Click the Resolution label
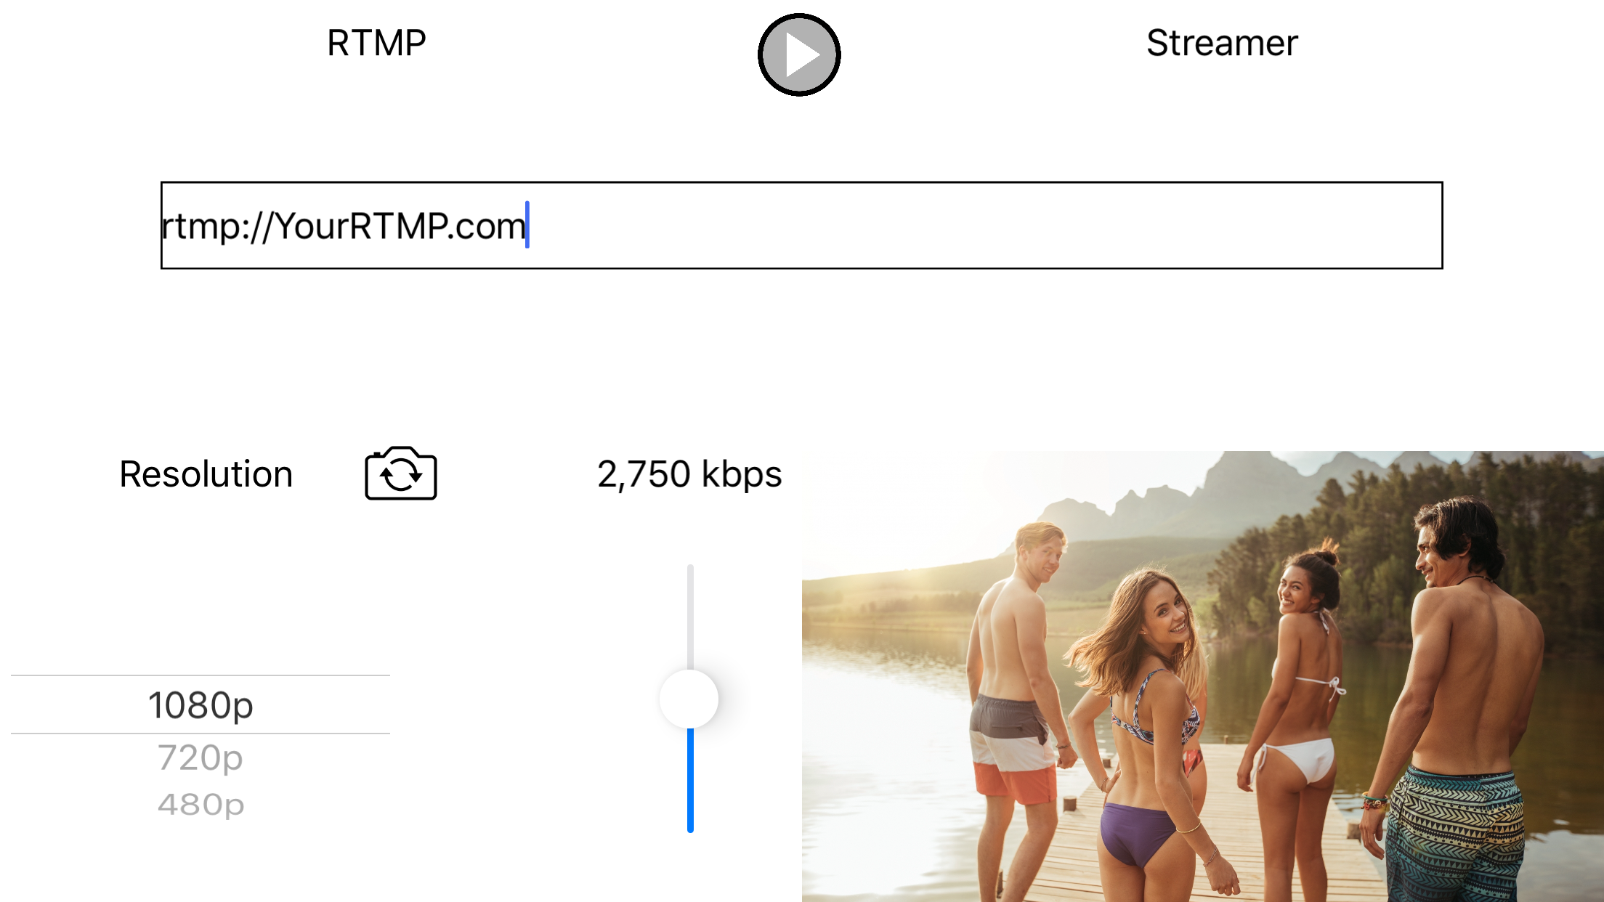This screenshot has width=1604, height=902. 206,473
